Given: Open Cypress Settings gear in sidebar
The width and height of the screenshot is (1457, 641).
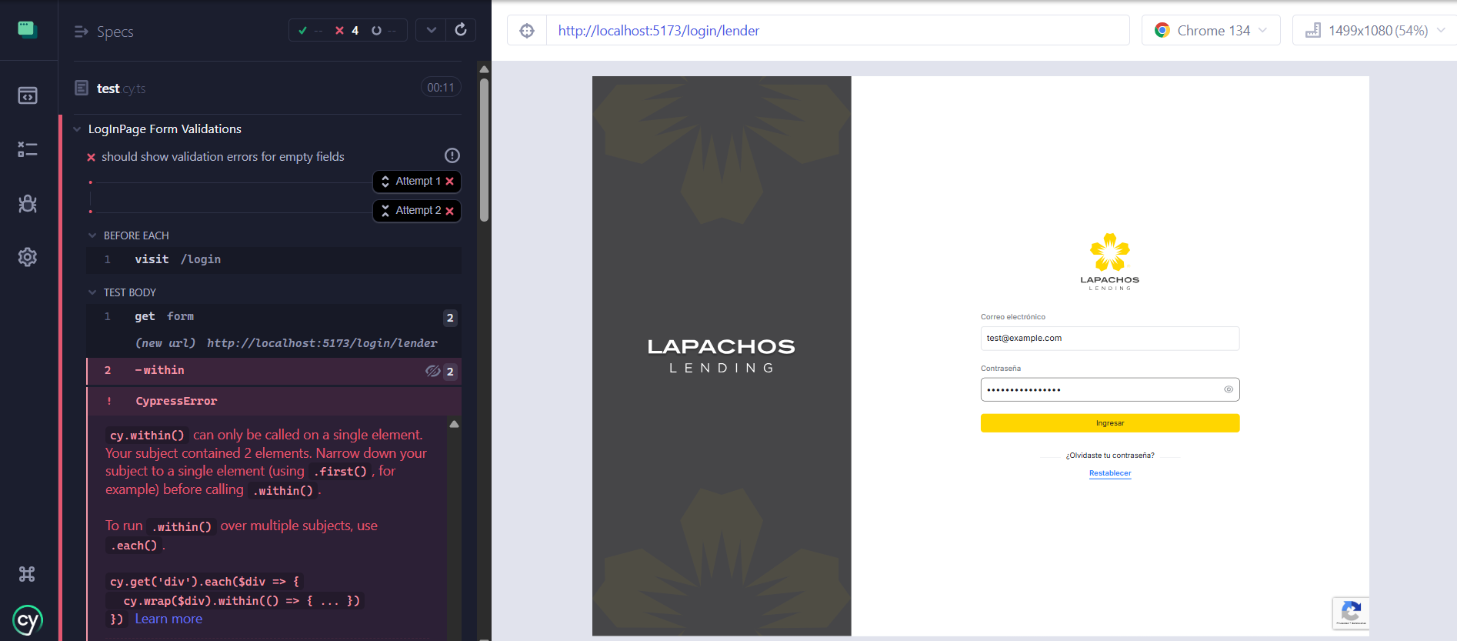Looking at the screenshot, I should (x=28, y=257).
